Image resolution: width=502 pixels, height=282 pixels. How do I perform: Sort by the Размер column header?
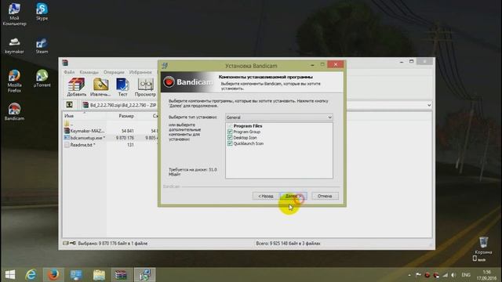[126, 116]
